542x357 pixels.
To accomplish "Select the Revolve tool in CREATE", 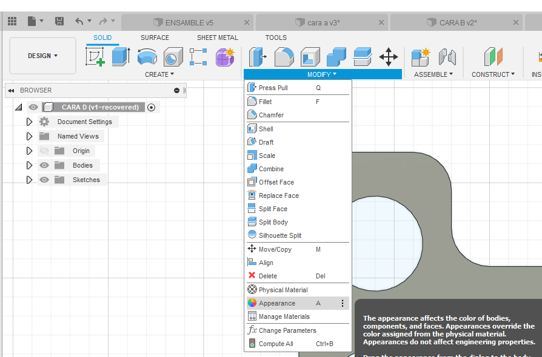I will [147, 57].
